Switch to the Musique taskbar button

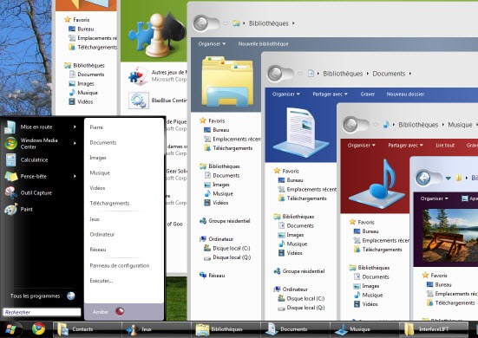pos(364,329)
